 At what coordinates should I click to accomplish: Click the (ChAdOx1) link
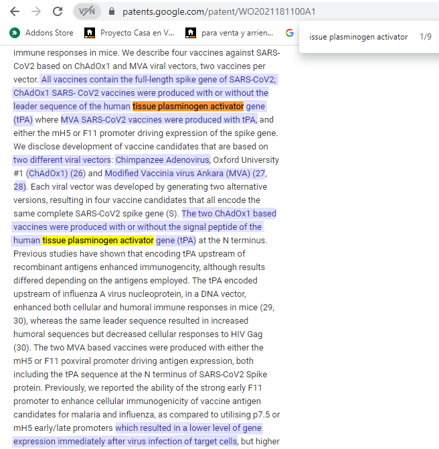tap(48, 174)
